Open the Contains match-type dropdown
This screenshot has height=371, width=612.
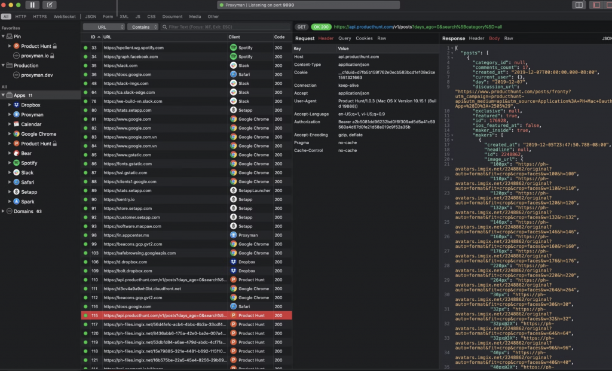click(x=143, y=27)
